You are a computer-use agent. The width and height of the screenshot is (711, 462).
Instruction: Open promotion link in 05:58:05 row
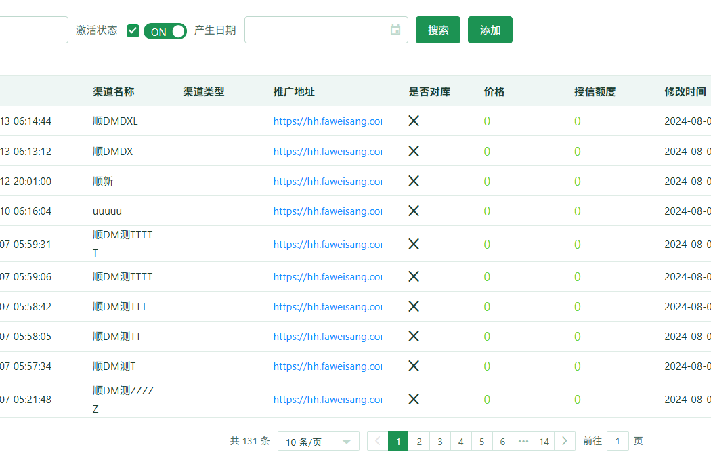pyautogui.click(x=328, y=337)
